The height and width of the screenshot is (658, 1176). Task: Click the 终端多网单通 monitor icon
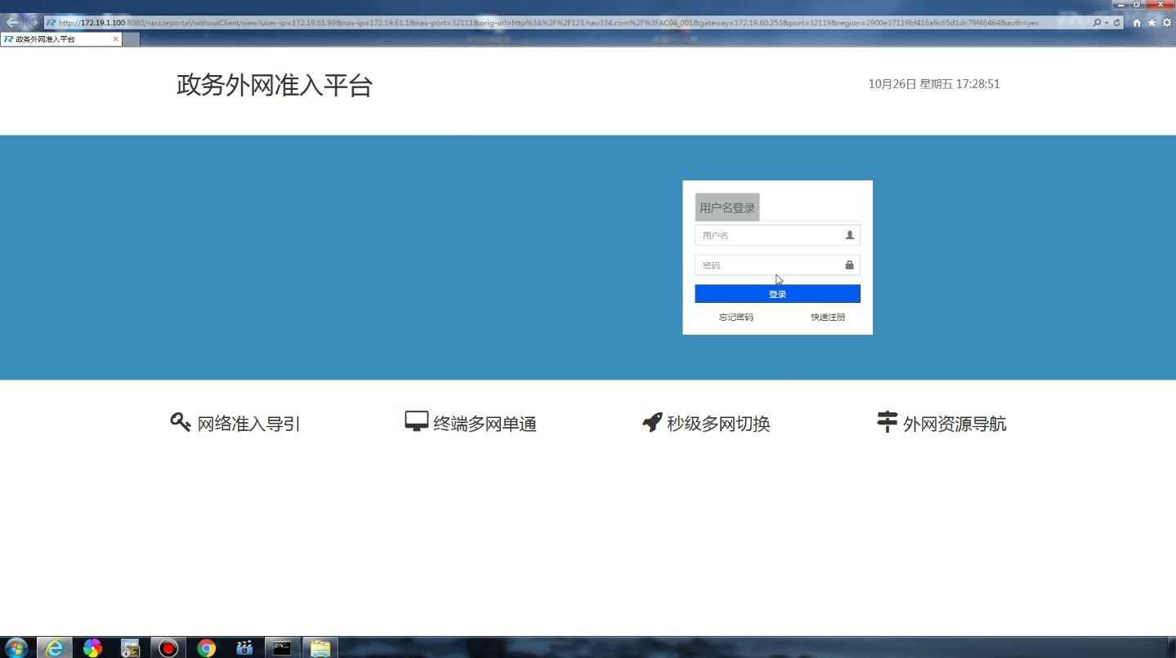(x=416, y=421)
